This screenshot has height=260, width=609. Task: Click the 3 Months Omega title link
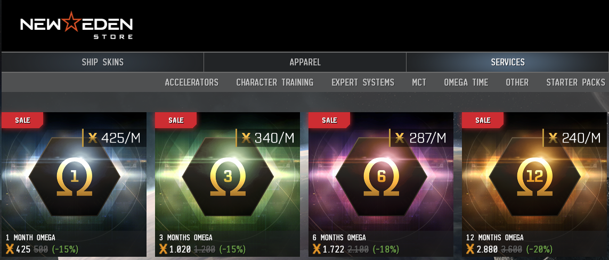click(x=185, y=238)
